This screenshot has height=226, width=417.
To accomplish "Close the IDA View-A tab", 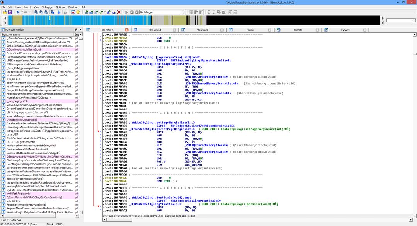I will coord(127,30).
